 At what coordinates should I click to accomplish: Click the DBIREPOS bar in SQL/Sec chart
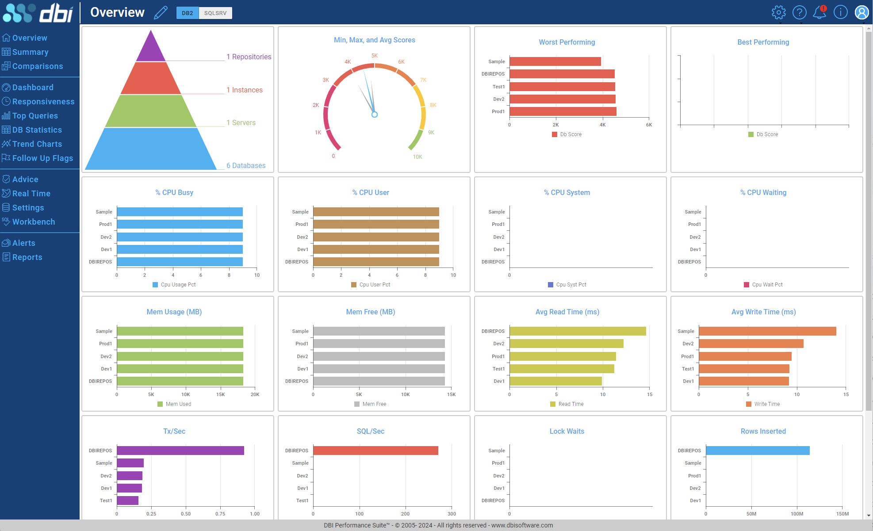376,451
